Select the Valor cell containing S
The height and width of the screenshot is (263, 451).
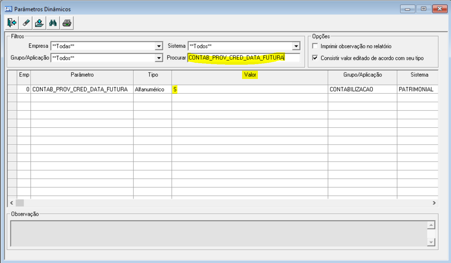tap(250, 89)
